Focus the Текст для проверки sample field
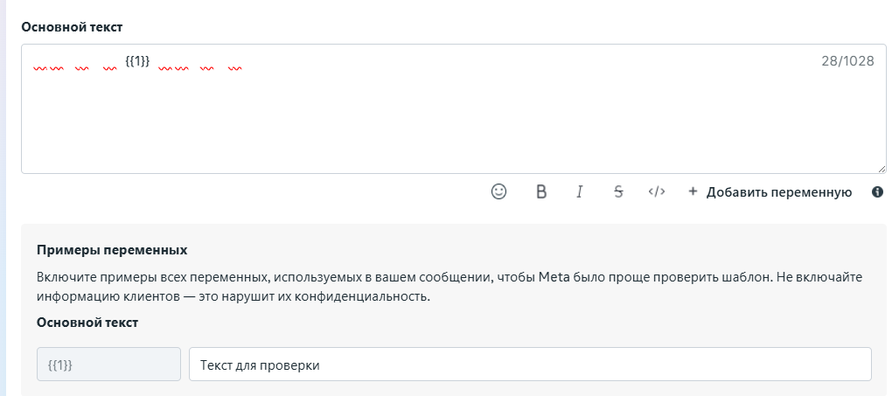The width and height of the screenshot is (892, 396). 530,365
